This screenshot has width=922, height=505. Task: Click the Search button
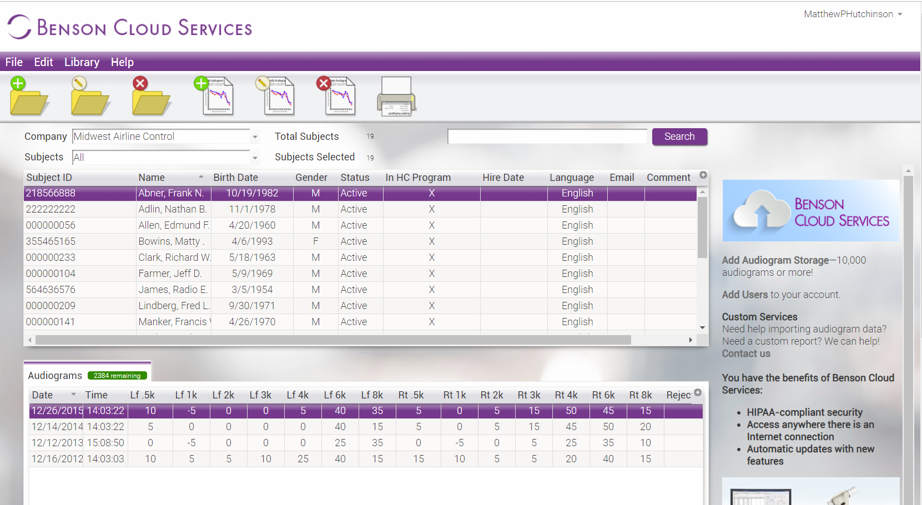tap(679, 137)
